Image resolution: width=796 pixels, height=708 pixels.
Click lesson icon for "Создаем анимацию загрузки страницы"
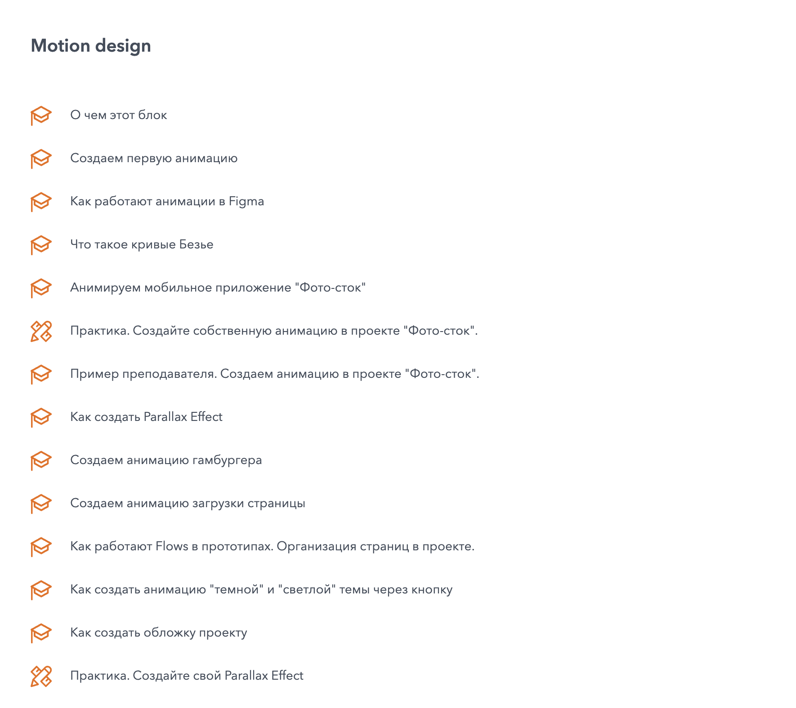(x=41, y=504)
